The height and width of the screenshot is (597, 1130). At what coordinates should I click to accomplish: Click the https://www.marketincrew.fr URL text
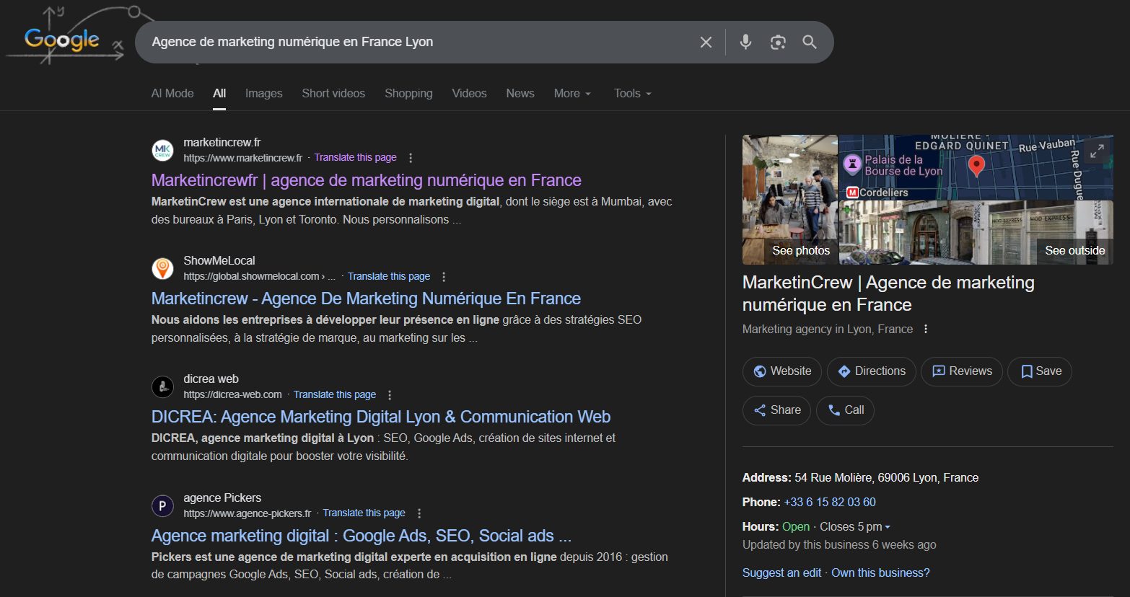(x=242, y=158)
